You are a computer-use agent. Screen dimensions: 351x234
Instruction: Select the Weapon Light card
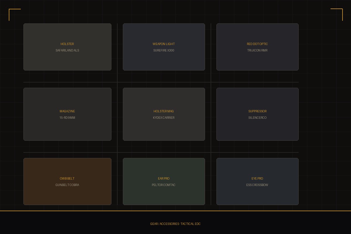point(164,47)
